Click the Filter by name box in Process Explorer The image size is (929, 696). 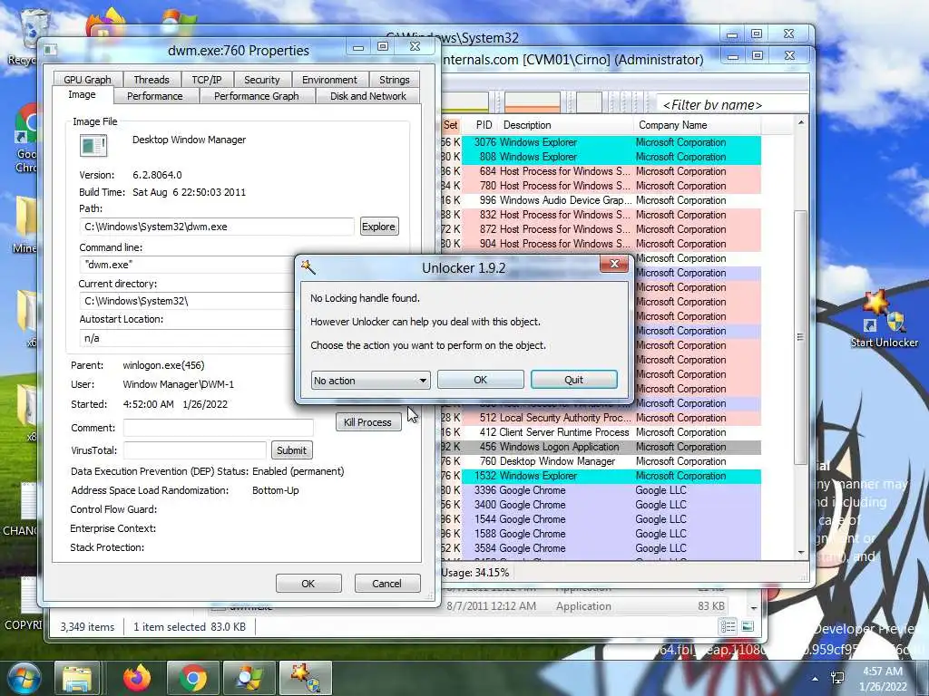[732, 105]
